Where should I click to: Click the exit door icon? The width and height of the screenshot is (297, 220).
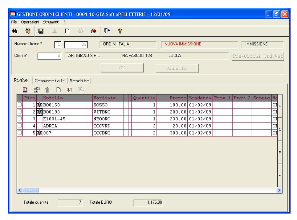click(x=106, y=31)
